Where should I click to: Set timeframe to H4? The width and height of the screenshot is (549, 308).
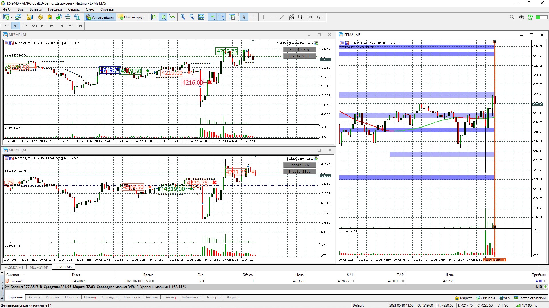click(x=52, y=26)
